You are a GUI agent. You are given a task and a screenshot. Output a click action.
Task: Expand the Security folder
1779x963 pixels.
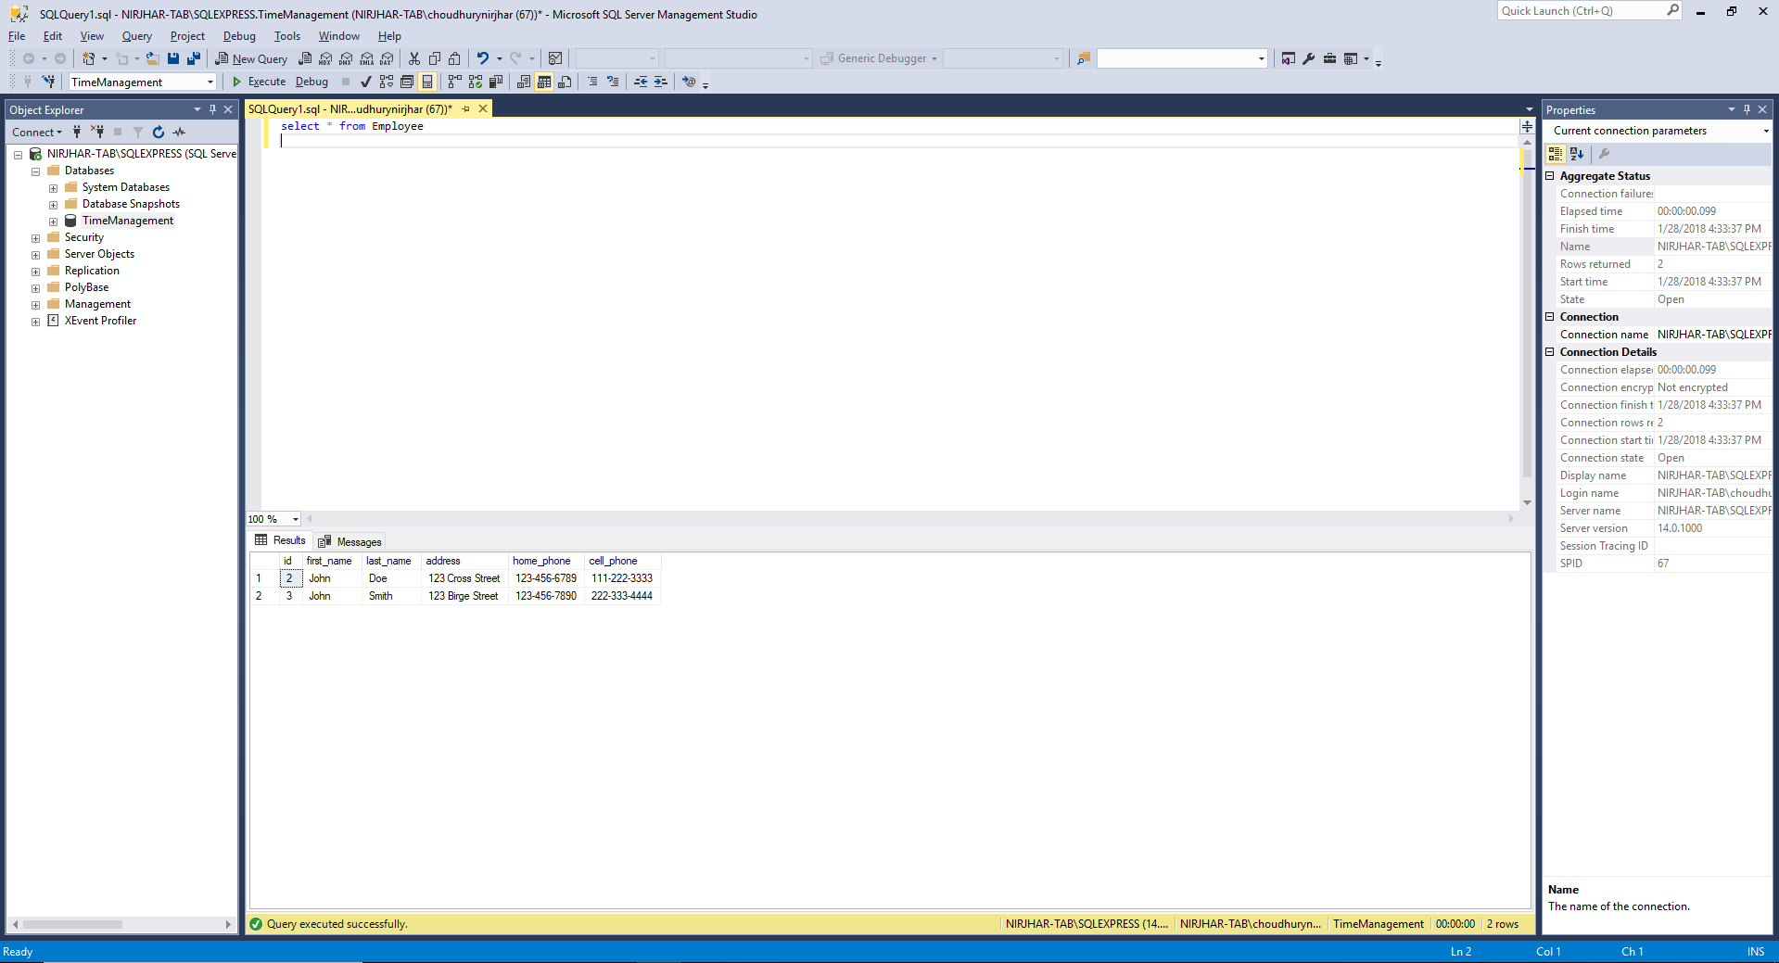(x=35, y=238)
